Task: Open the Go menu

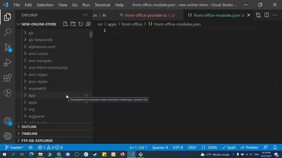Action: [74, 5]
